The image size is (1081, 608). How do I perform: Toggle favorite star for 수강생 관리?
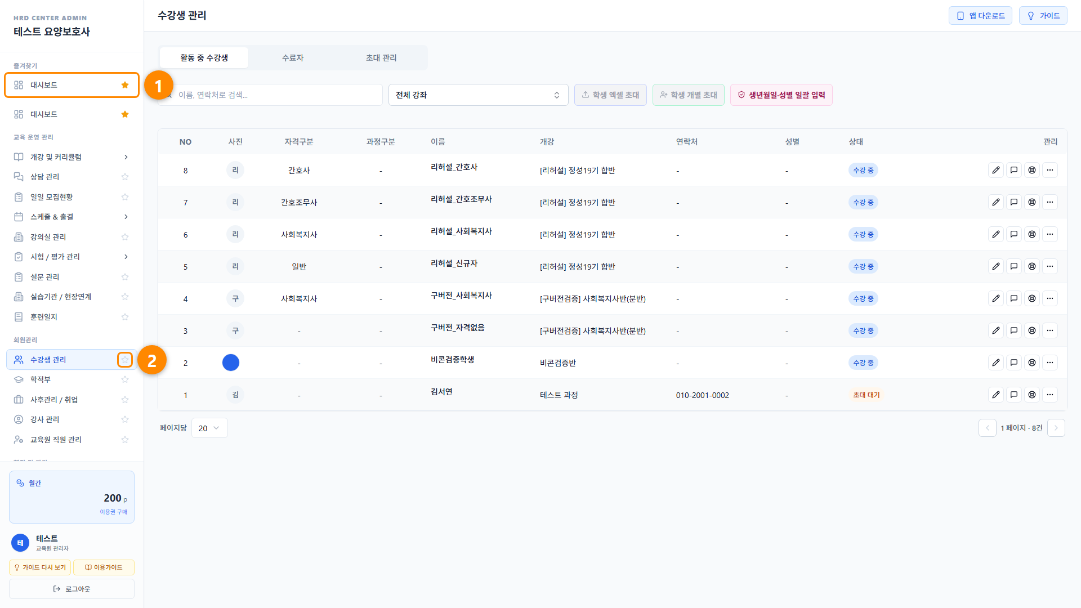click(x=125, y=360)
